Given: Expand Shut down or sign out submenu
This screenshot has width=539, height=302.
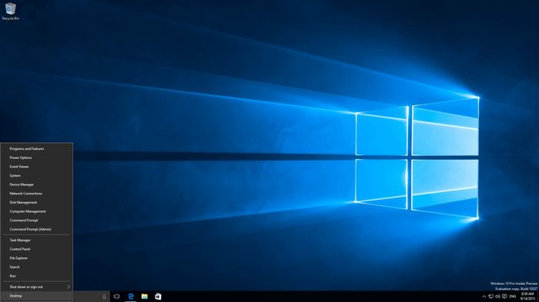Looking at the screenshot, I should pyautogui.click(x=37, y=287).
